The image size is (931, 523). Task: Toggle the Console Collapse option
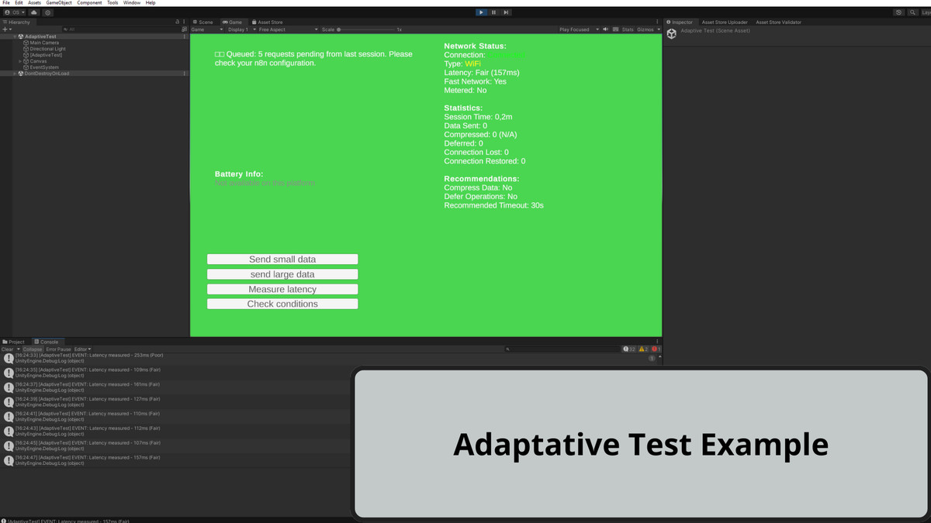point(33,349)
